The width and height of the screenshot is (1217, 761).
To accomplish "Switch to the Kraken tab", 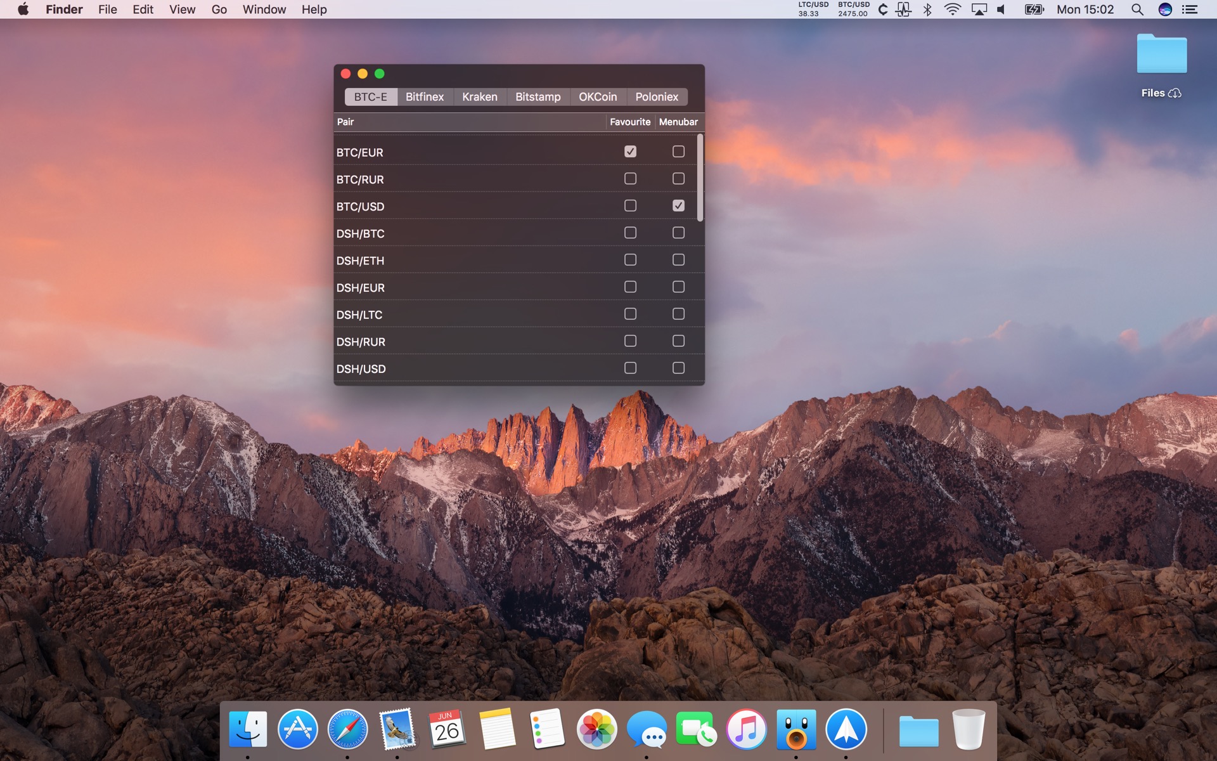I will click(480, 97).
